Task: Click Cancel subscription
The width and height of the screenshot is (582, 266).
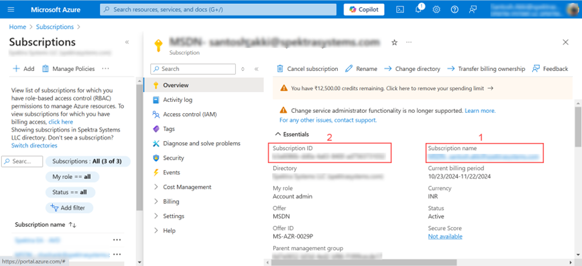Action: point(307,69)
